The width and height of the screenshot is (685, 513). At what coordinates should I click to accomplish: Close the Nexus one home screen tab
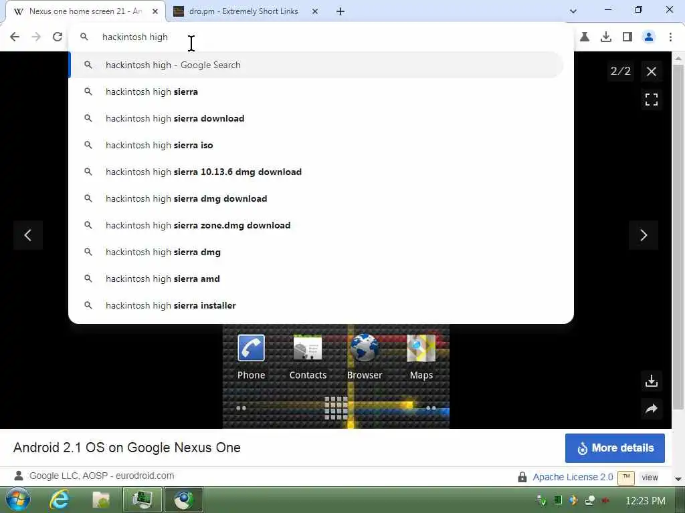coord(155,11)
